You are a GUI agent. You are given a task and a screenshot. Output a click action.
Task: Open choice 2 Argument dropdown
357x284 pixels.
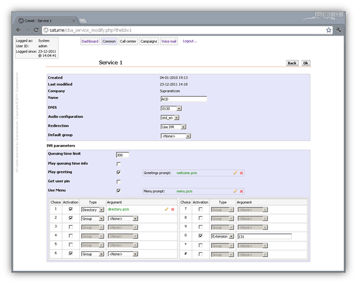coord(123,218)
